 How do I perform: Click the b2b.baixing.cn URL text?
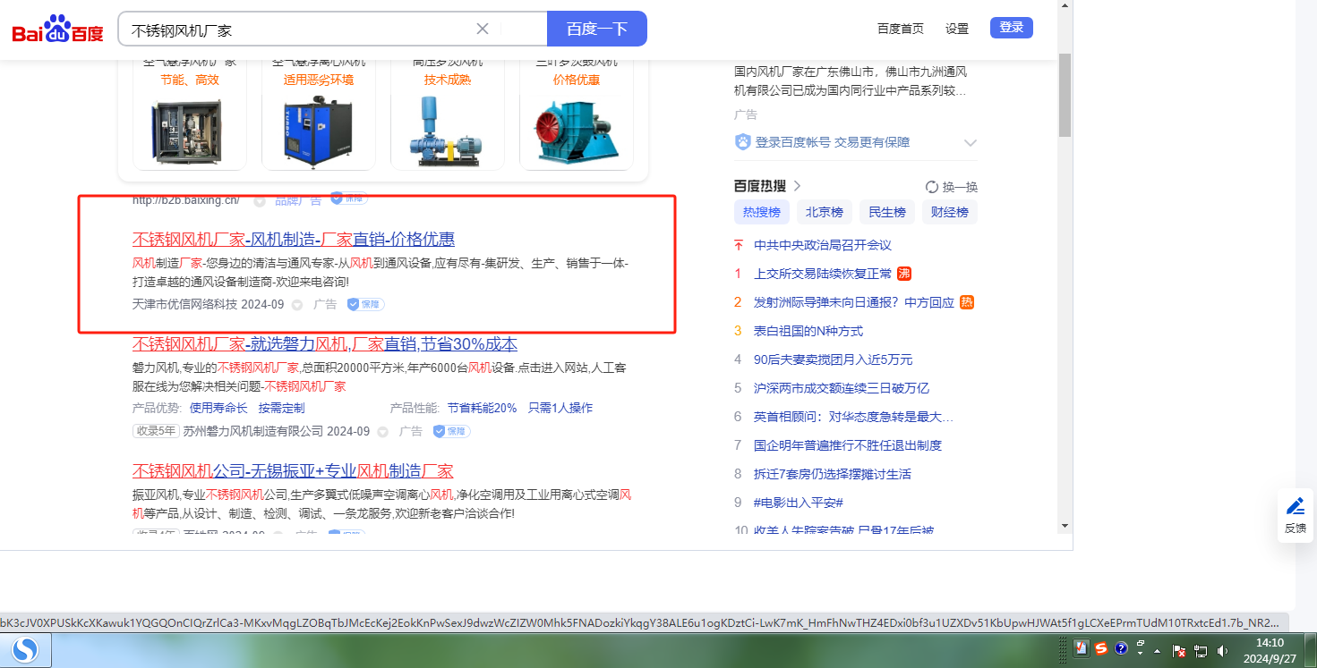coord(186,199)
